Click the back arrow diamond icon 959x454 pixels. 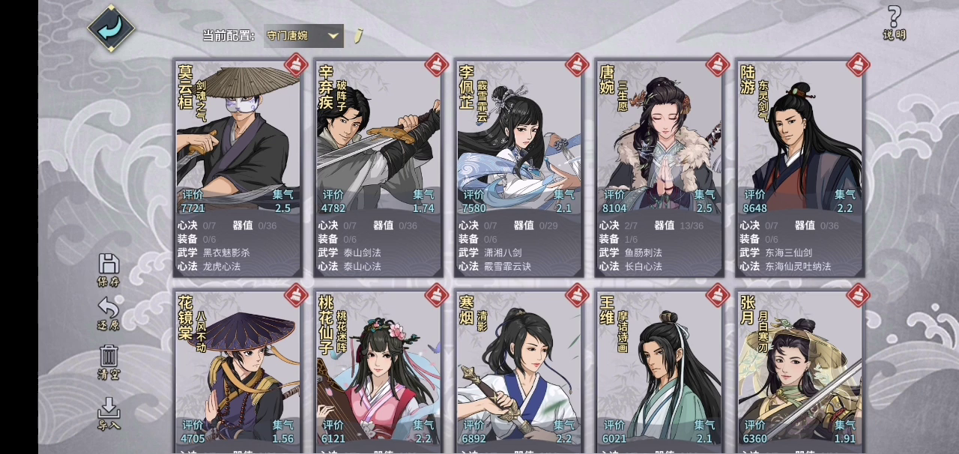coord(112,28)
